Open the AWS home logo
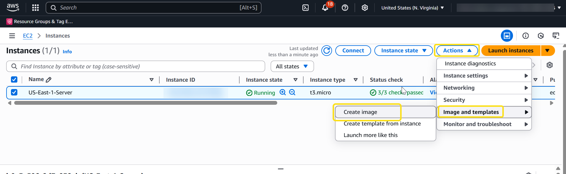 click(x=13, y=8)
